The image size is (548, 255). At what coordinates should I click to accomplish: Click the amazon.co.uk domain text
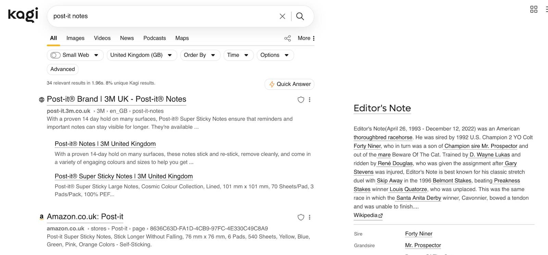click(x=65, y=228)
